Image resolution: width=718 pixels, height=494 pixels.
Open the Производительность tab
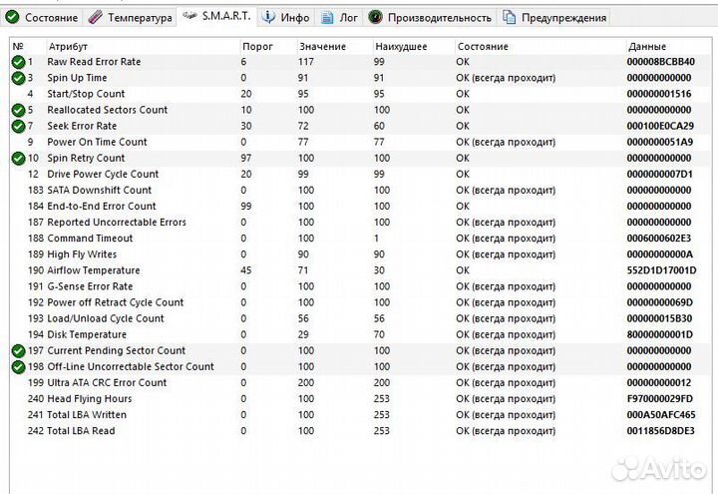click(431, 17)
